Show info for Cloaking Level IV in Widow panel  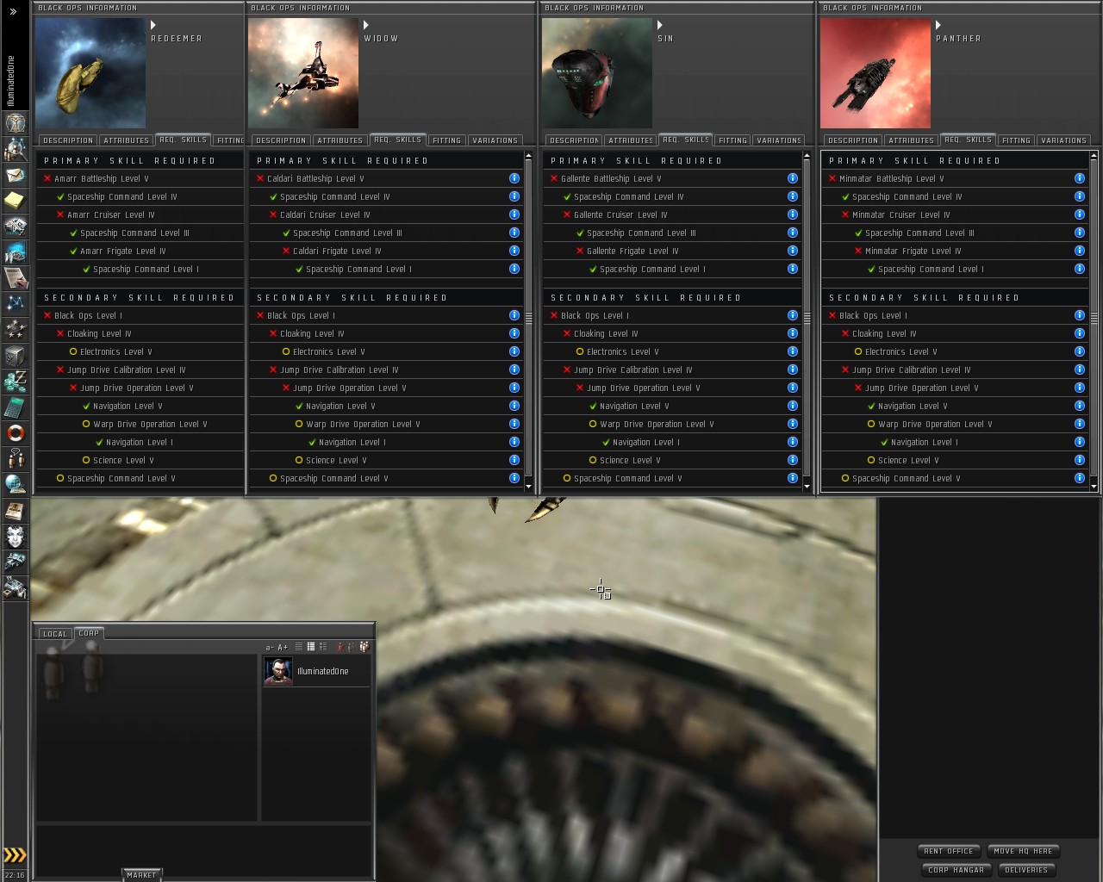514,333
